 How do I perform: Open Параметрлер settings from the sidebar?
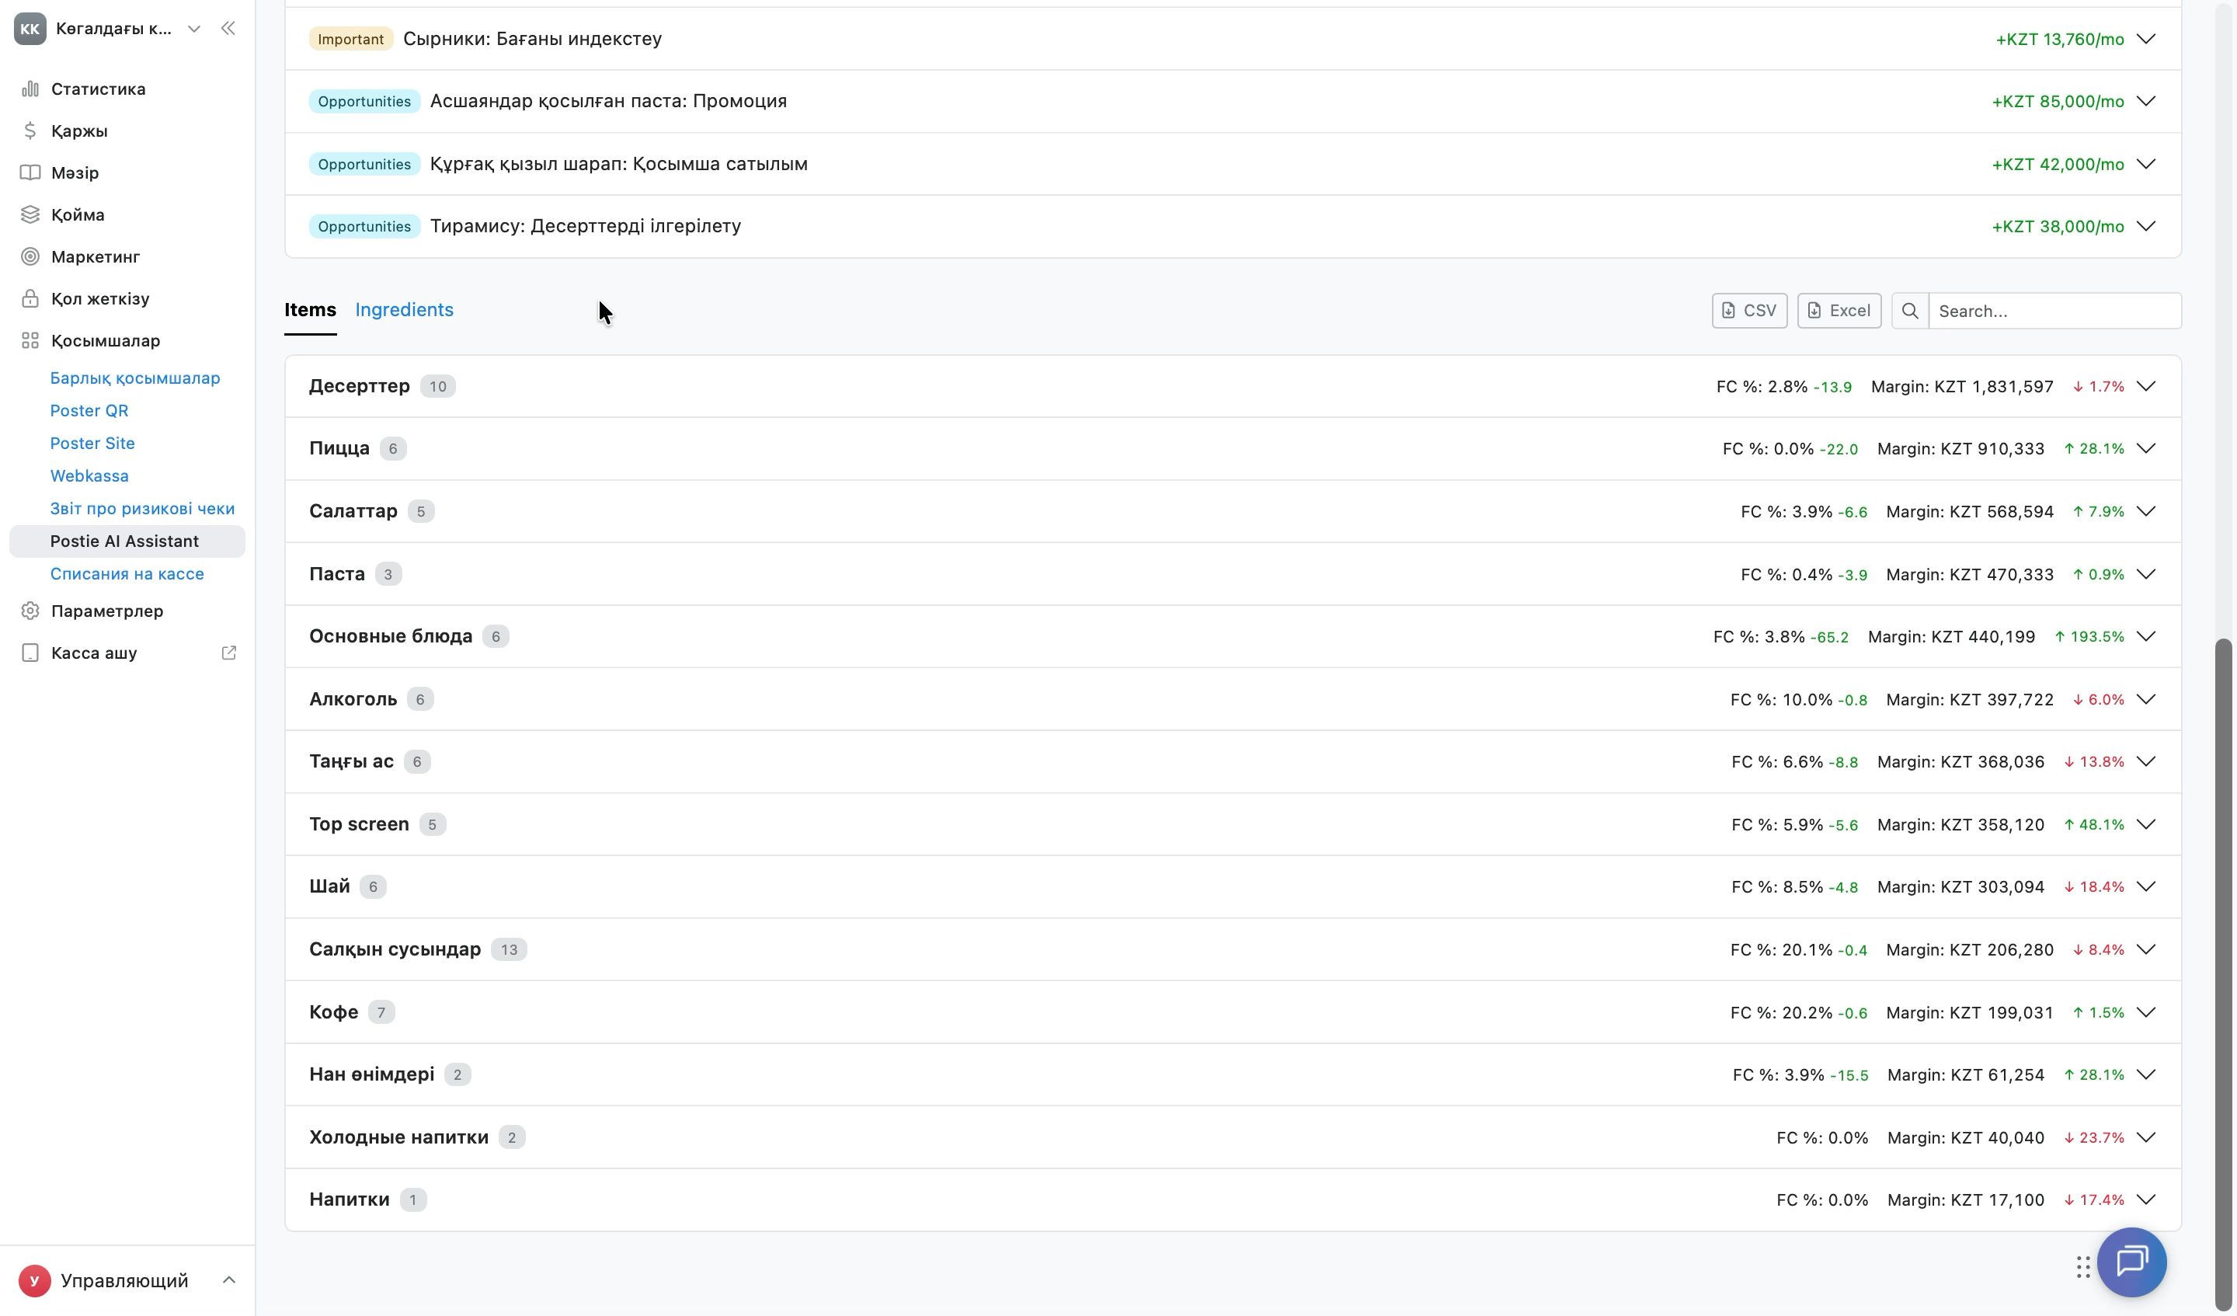point(106,611)
